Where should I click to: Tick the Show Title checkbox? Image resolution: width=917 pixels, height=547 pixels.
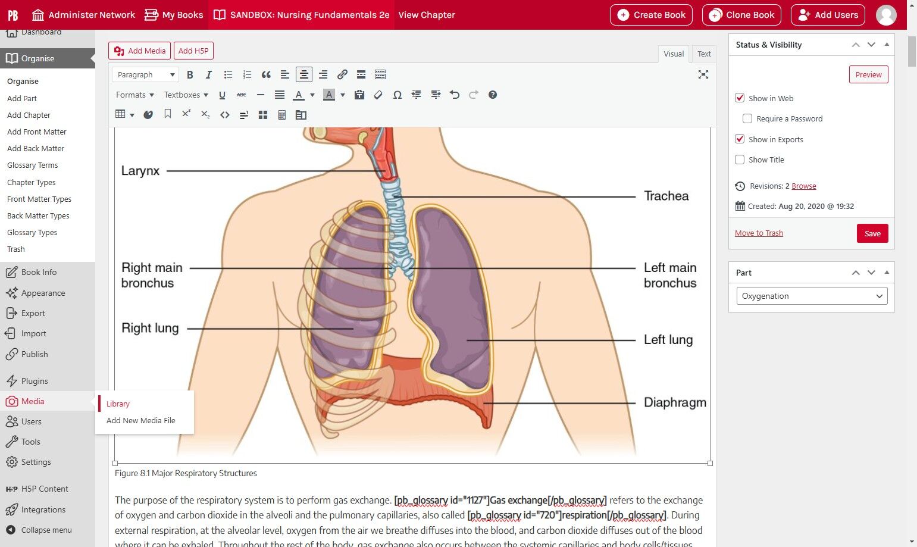click(x=740, y=160)
